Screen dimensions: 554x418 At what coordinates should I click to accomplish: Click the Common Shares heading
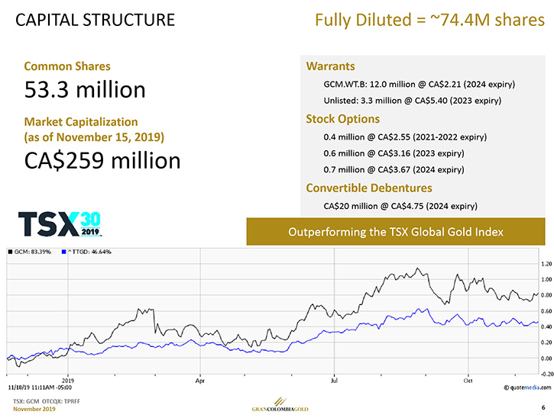(67, 66)
